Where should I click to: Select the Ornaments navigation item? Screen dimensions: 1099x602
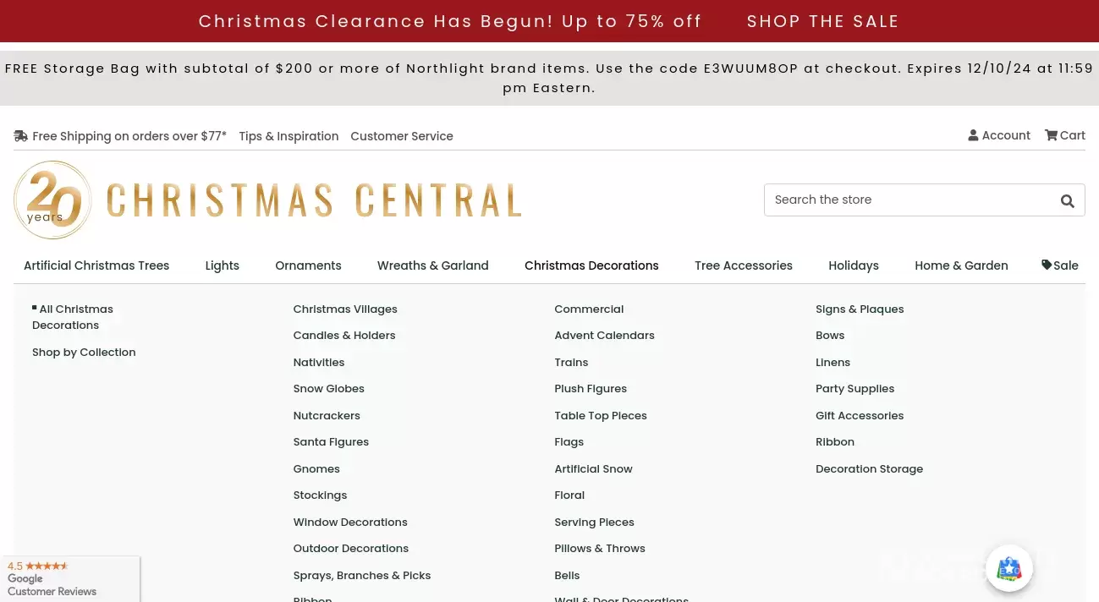click(308, 265)
